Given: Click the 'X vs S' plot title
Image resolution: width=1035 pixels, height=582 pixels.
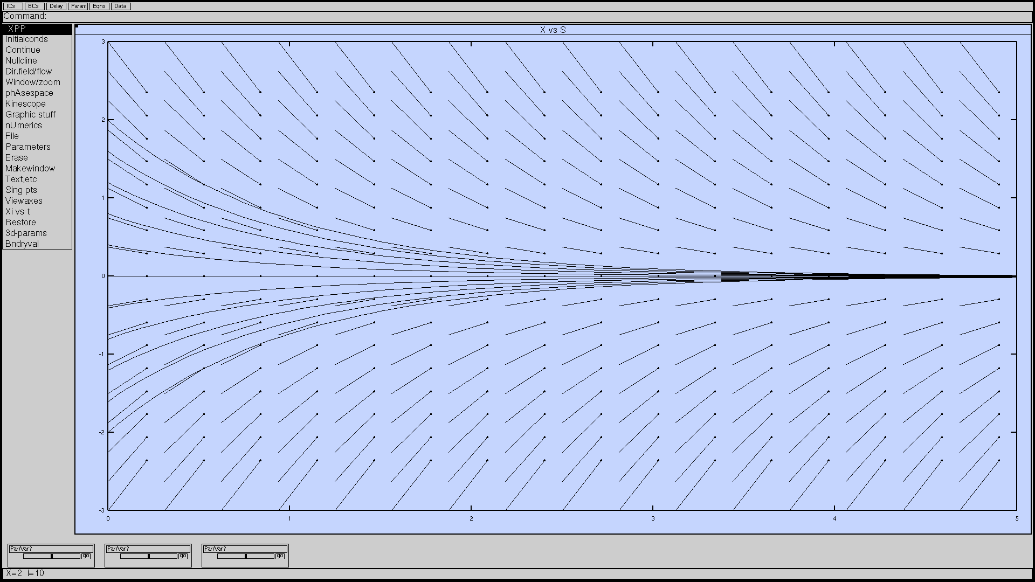Looking at the screenshot, I should click(x=553, y=30).
